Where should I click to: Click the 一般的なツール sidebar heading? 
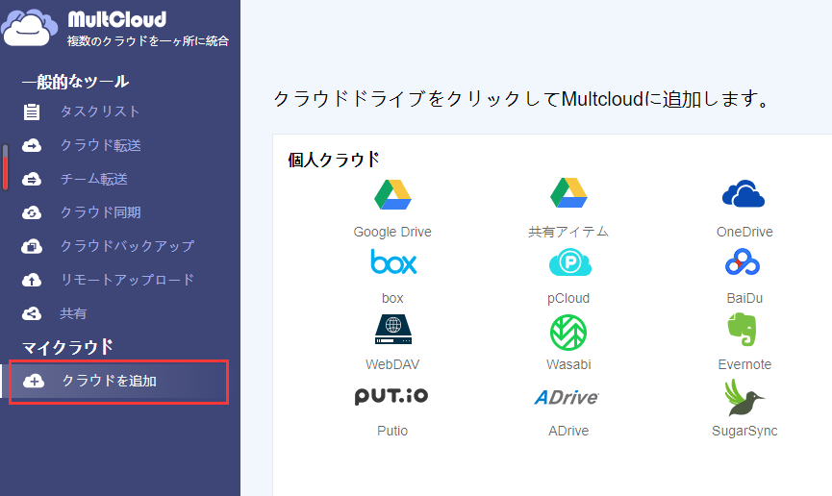pos(75,82)
